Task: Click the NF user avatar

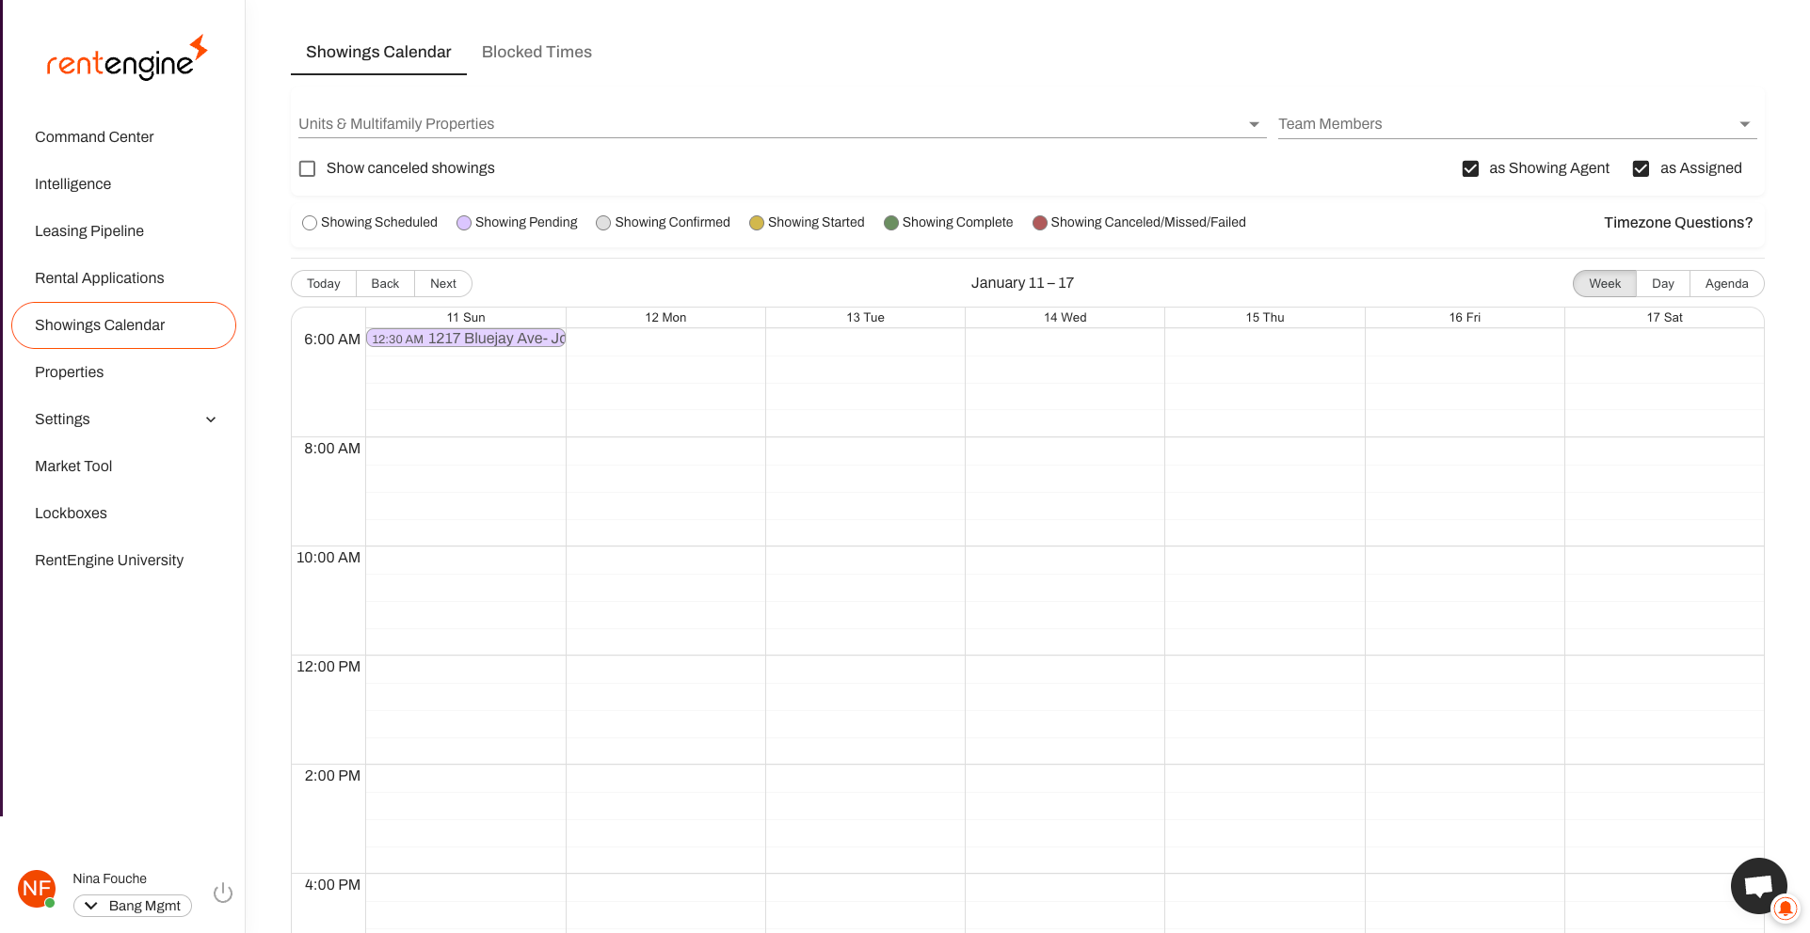Action: coord(37,889)
